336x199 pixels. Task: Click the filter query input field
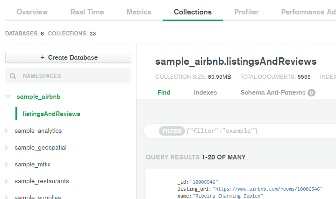(257, 131)
